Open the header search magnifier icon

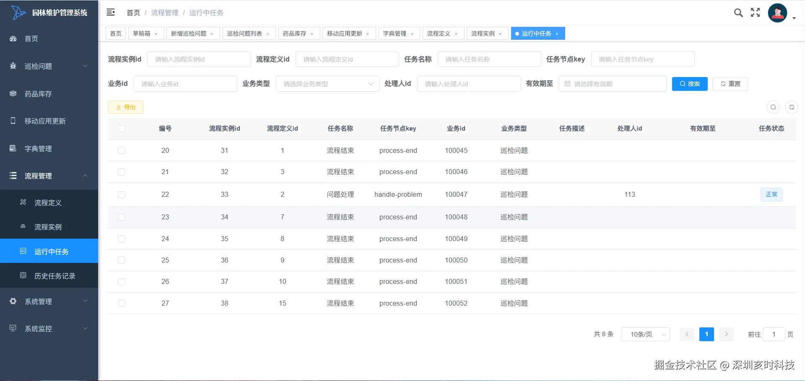(738, 13)
